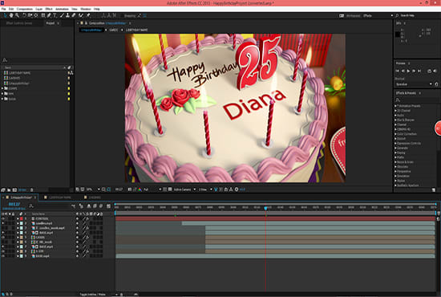Toggle the loop option in Preview panel
The width and height of the screenshot is (441, 297).
(x=430, y=71)
